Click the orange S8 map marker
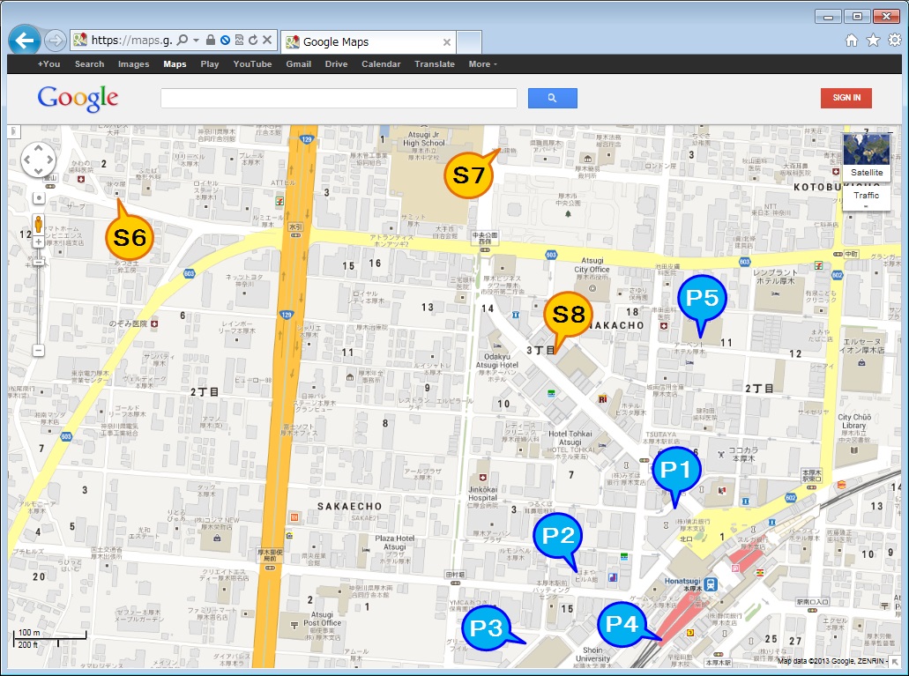This screenshot has height=676, width=909. coord(567,316)
